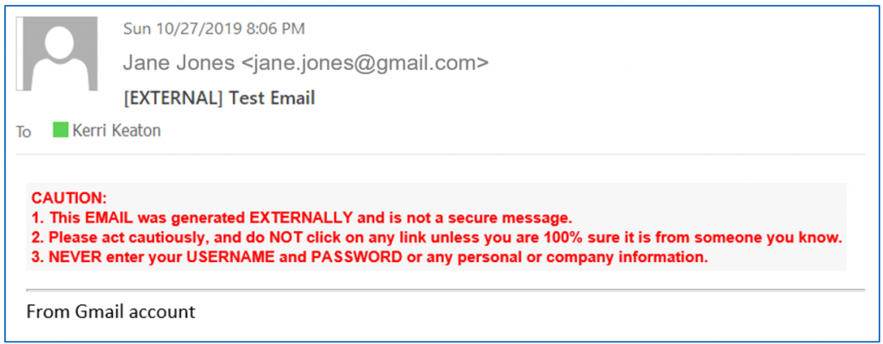Click the green presence indicator beside Kerri Keaton
The image size is (883, 344).
coord(60,130)
